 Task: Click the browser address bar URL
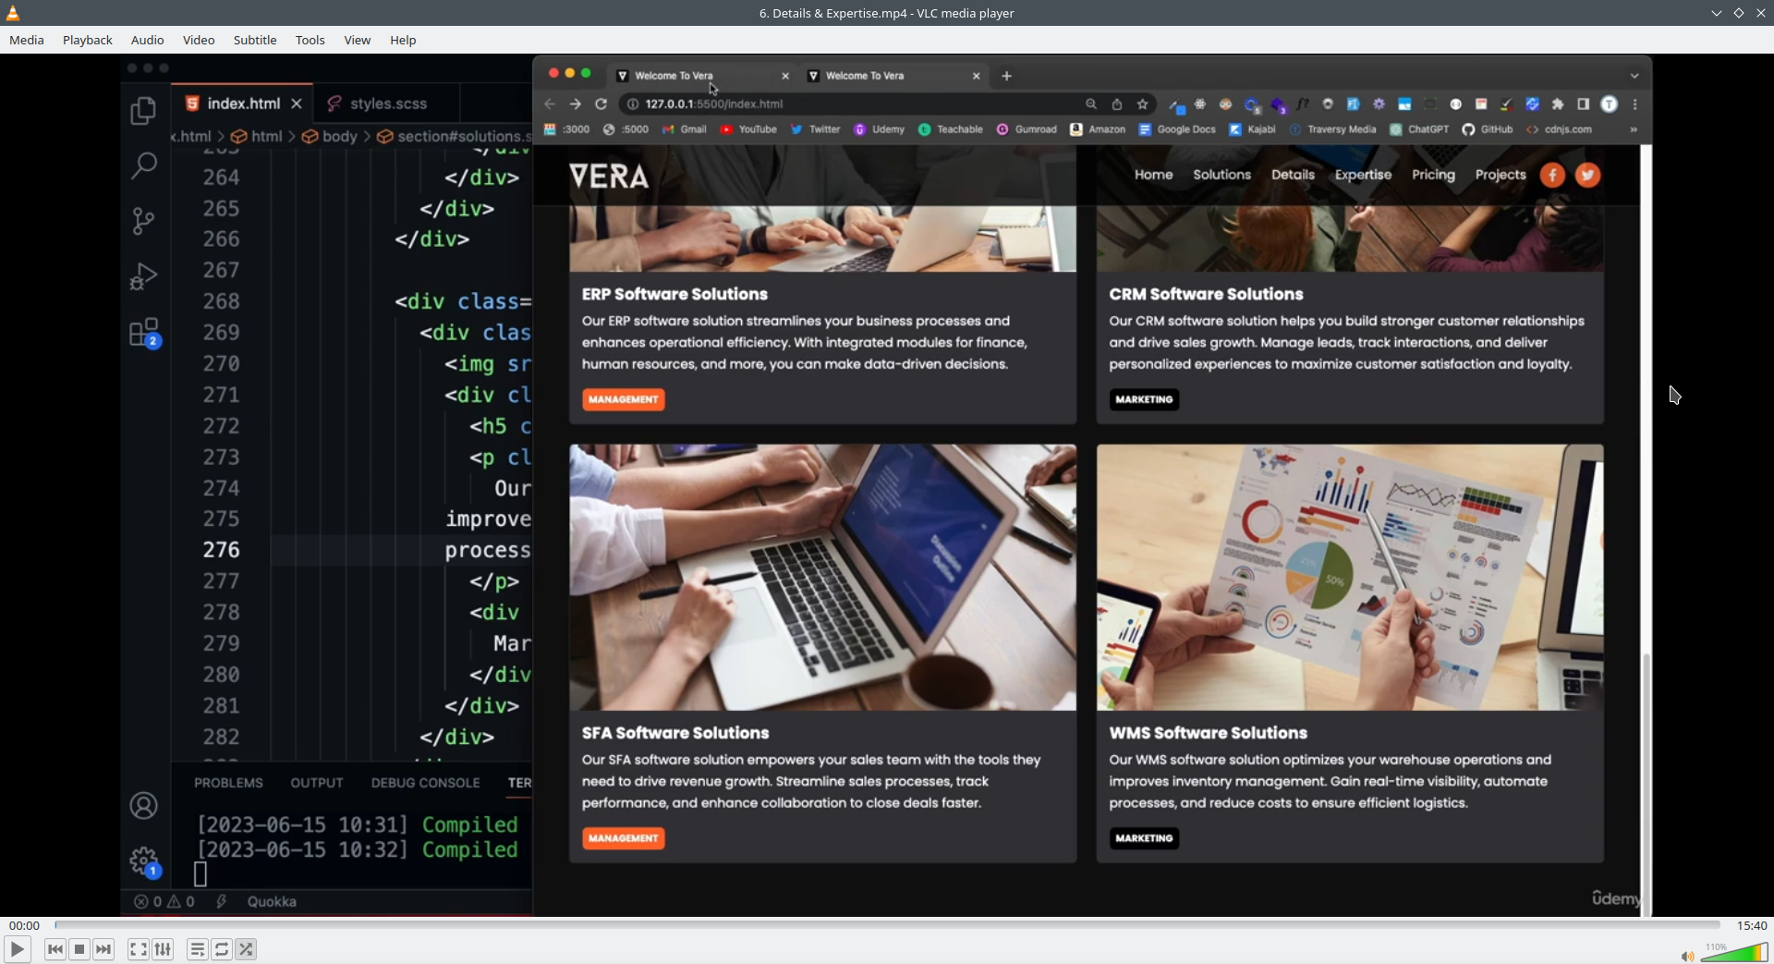(x=714, y=104)
